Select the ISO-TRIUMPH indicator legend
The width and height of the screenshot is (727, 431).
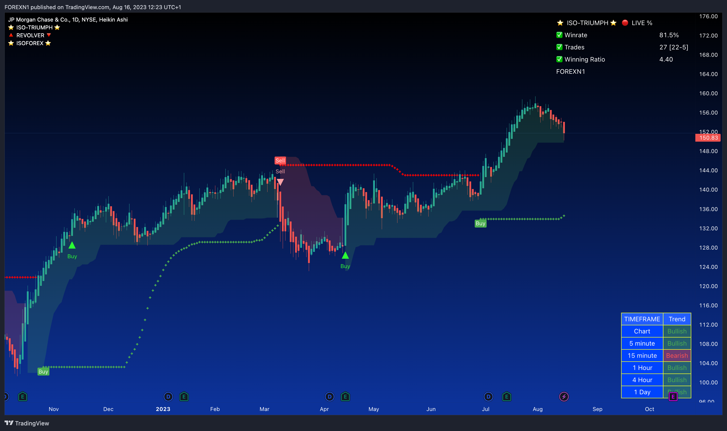pos(34,27)
